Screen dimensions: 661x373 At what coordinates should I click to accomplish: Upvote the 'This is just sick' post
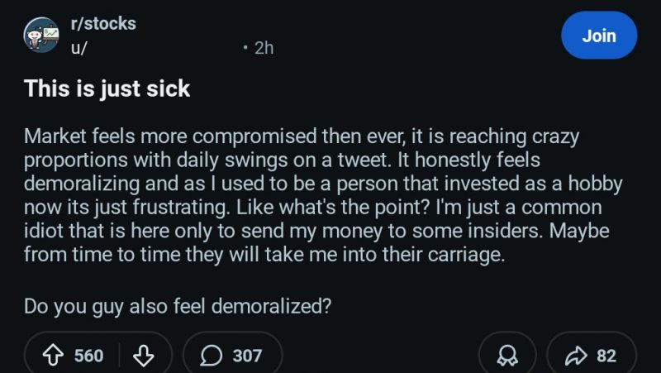pos(56,356)
